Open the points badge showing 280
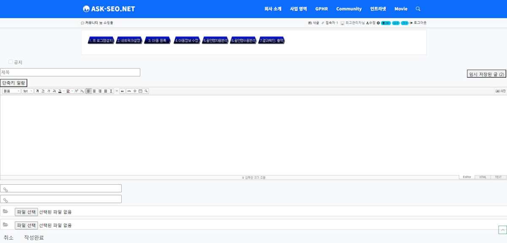Screen dimensions: 507x243 point(386,23)
